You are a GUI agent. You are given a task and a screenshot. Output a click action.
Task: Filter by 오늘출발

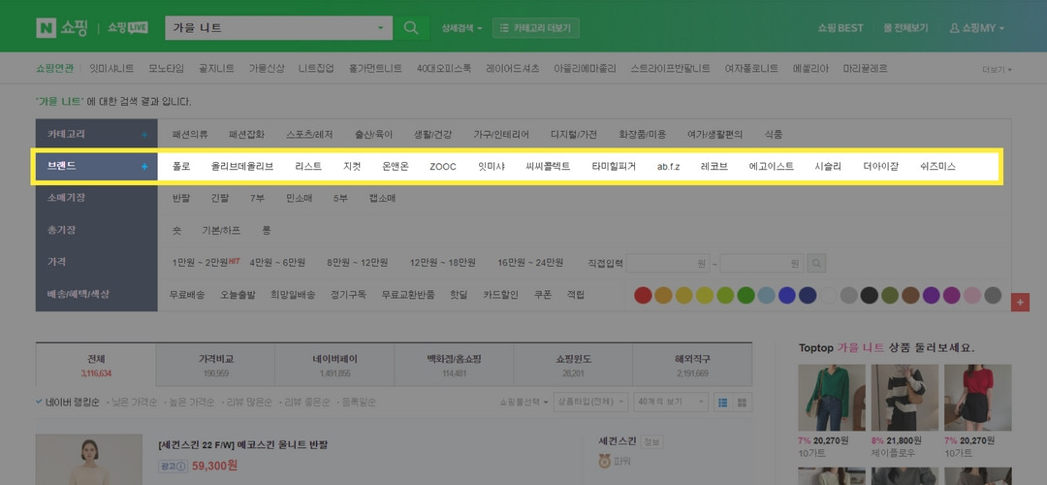pyautogui.click(x=238, y=295)
